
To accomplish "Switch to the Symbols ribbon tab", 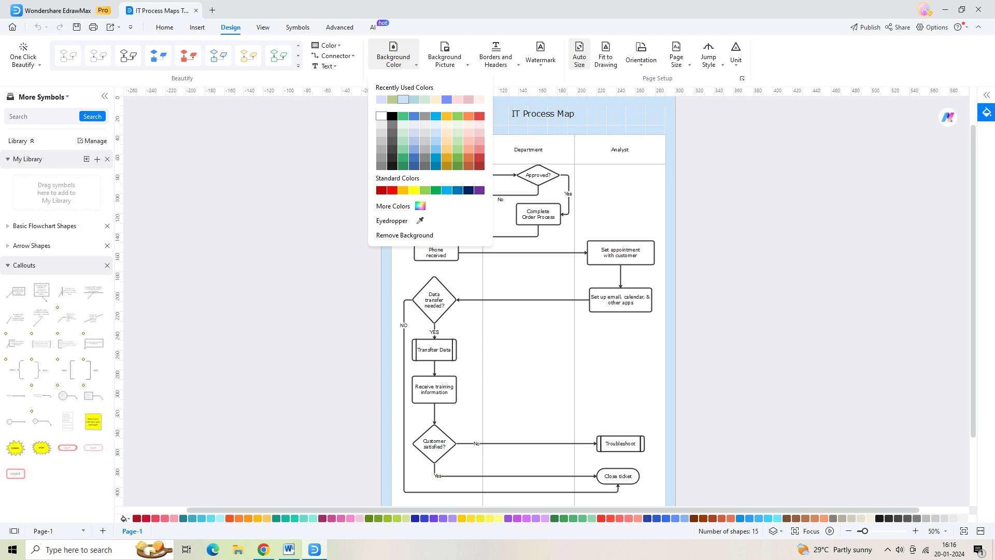I will pyautogui.click(x=297, y=27).
